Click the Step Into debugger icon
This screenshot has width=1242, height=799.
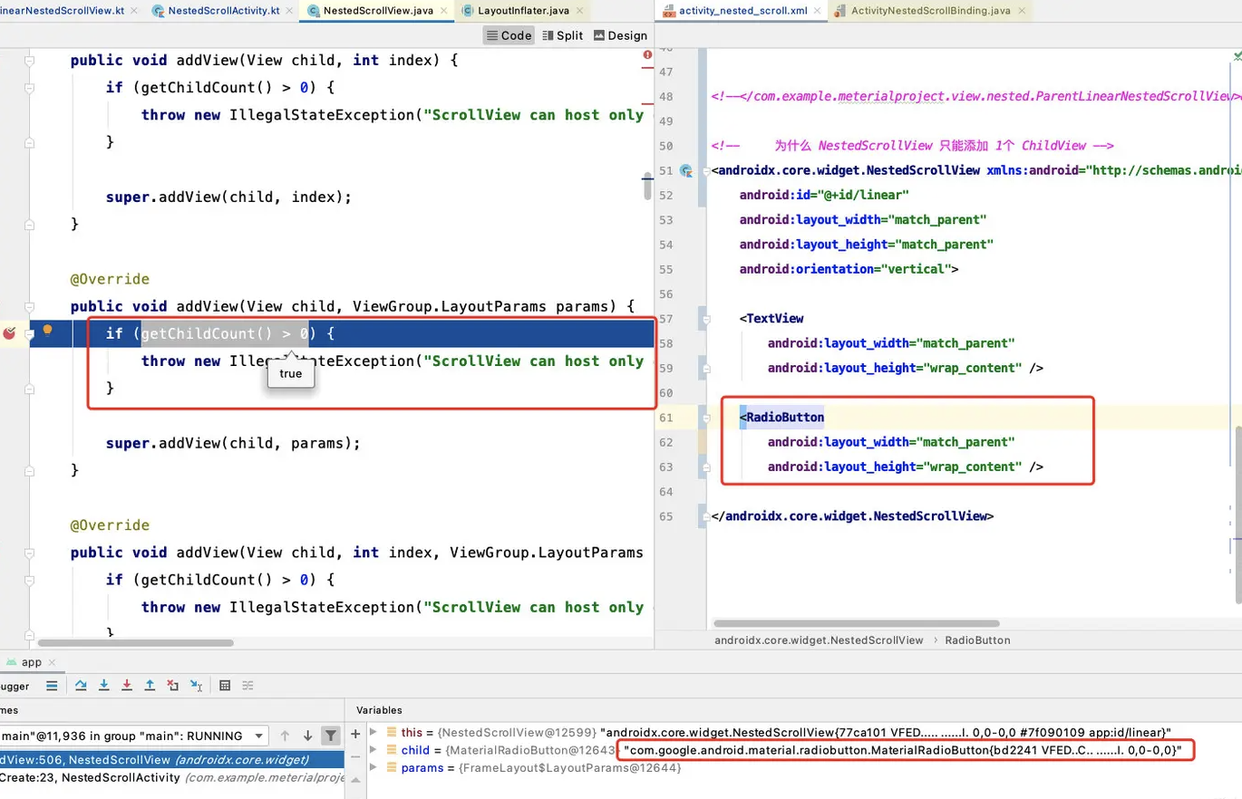tap(104, 686)
